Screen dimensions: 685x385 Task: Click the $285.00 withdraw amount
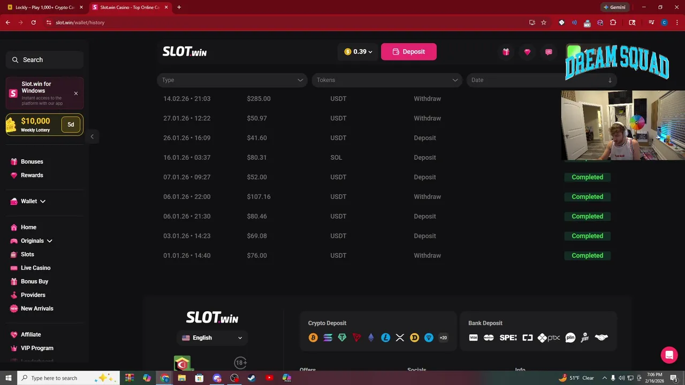point(258,99)
